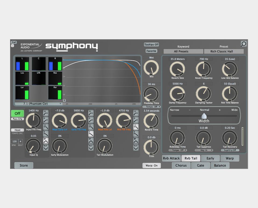Click the Width slider handle

coord(204,116)
